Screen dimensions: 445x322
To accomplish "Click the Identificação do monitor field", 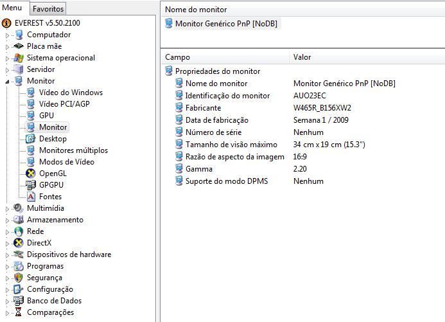I will click(227, 96).
